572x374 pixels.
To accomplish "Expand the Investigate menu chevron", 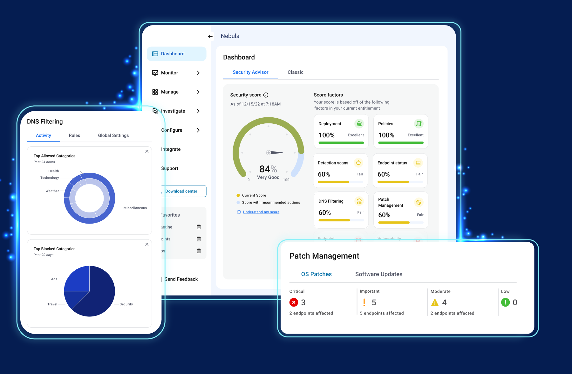I will [x=198, y=111].
